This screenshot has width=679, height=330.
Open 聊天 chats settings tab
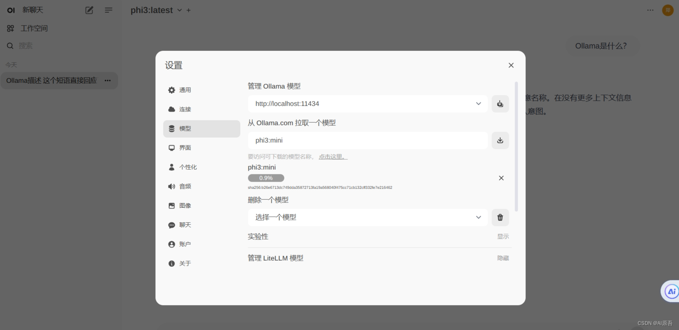pyautogui.click(x=202, y=225)
